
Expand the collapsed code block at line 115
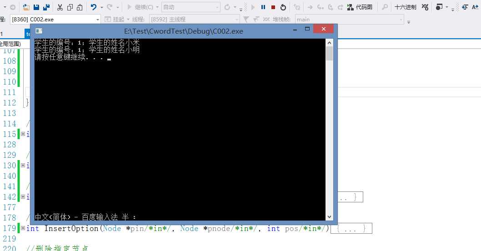(23, 134)
